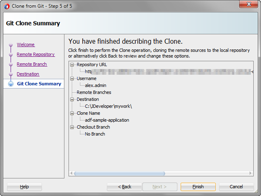Click the horizontal scrollbar thumb in summary
Viewport: 261px width, 196px height.
pyautogui.click(x=120, y=173)
